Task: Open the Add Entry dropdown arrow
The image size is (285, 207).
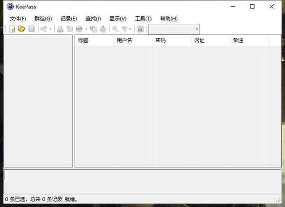Action: pos(50,29)
